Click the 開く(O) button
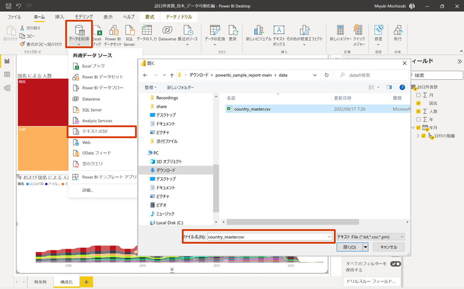This screenshot has width=464, height=289. coord(350,247)
